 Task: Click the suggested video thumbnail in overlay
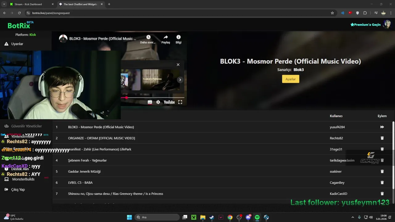(160, 80)
